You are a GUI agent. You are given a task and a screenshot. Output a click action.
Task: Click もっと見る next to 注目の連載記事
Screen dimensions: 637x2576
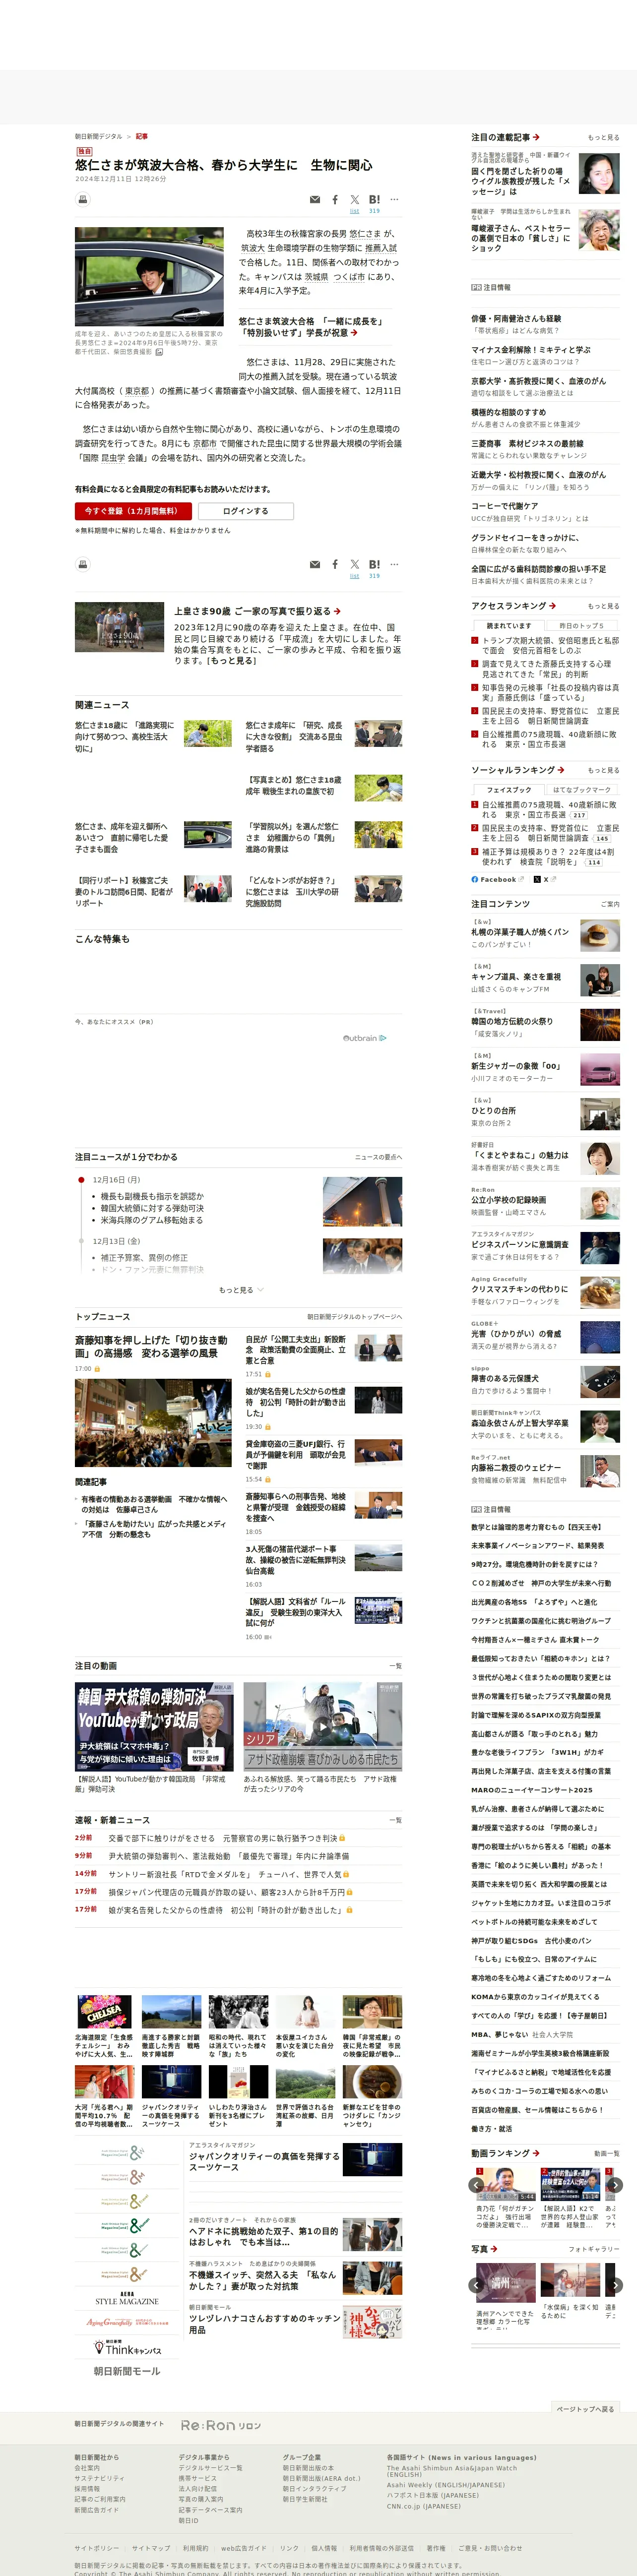(x=603, y=137)
